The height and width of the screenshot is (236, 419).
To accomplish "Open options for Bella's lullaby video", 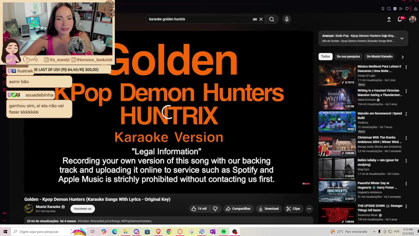I will [x=406, y=161].
